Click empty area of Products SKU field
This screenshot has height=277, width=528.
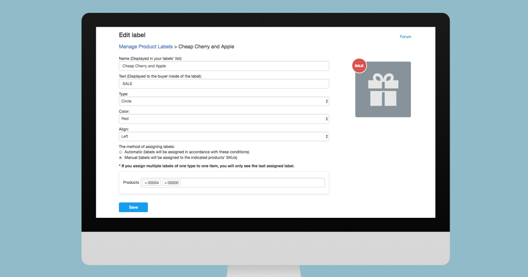tap(253, 183)
